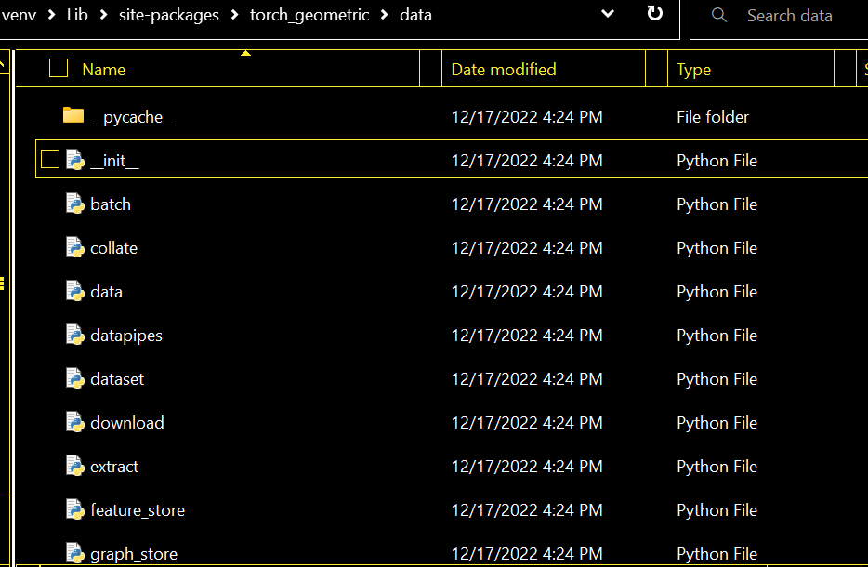This screenshot has width=868, height=567.
Task: Select the collate Python file icon
Action: 75,247
